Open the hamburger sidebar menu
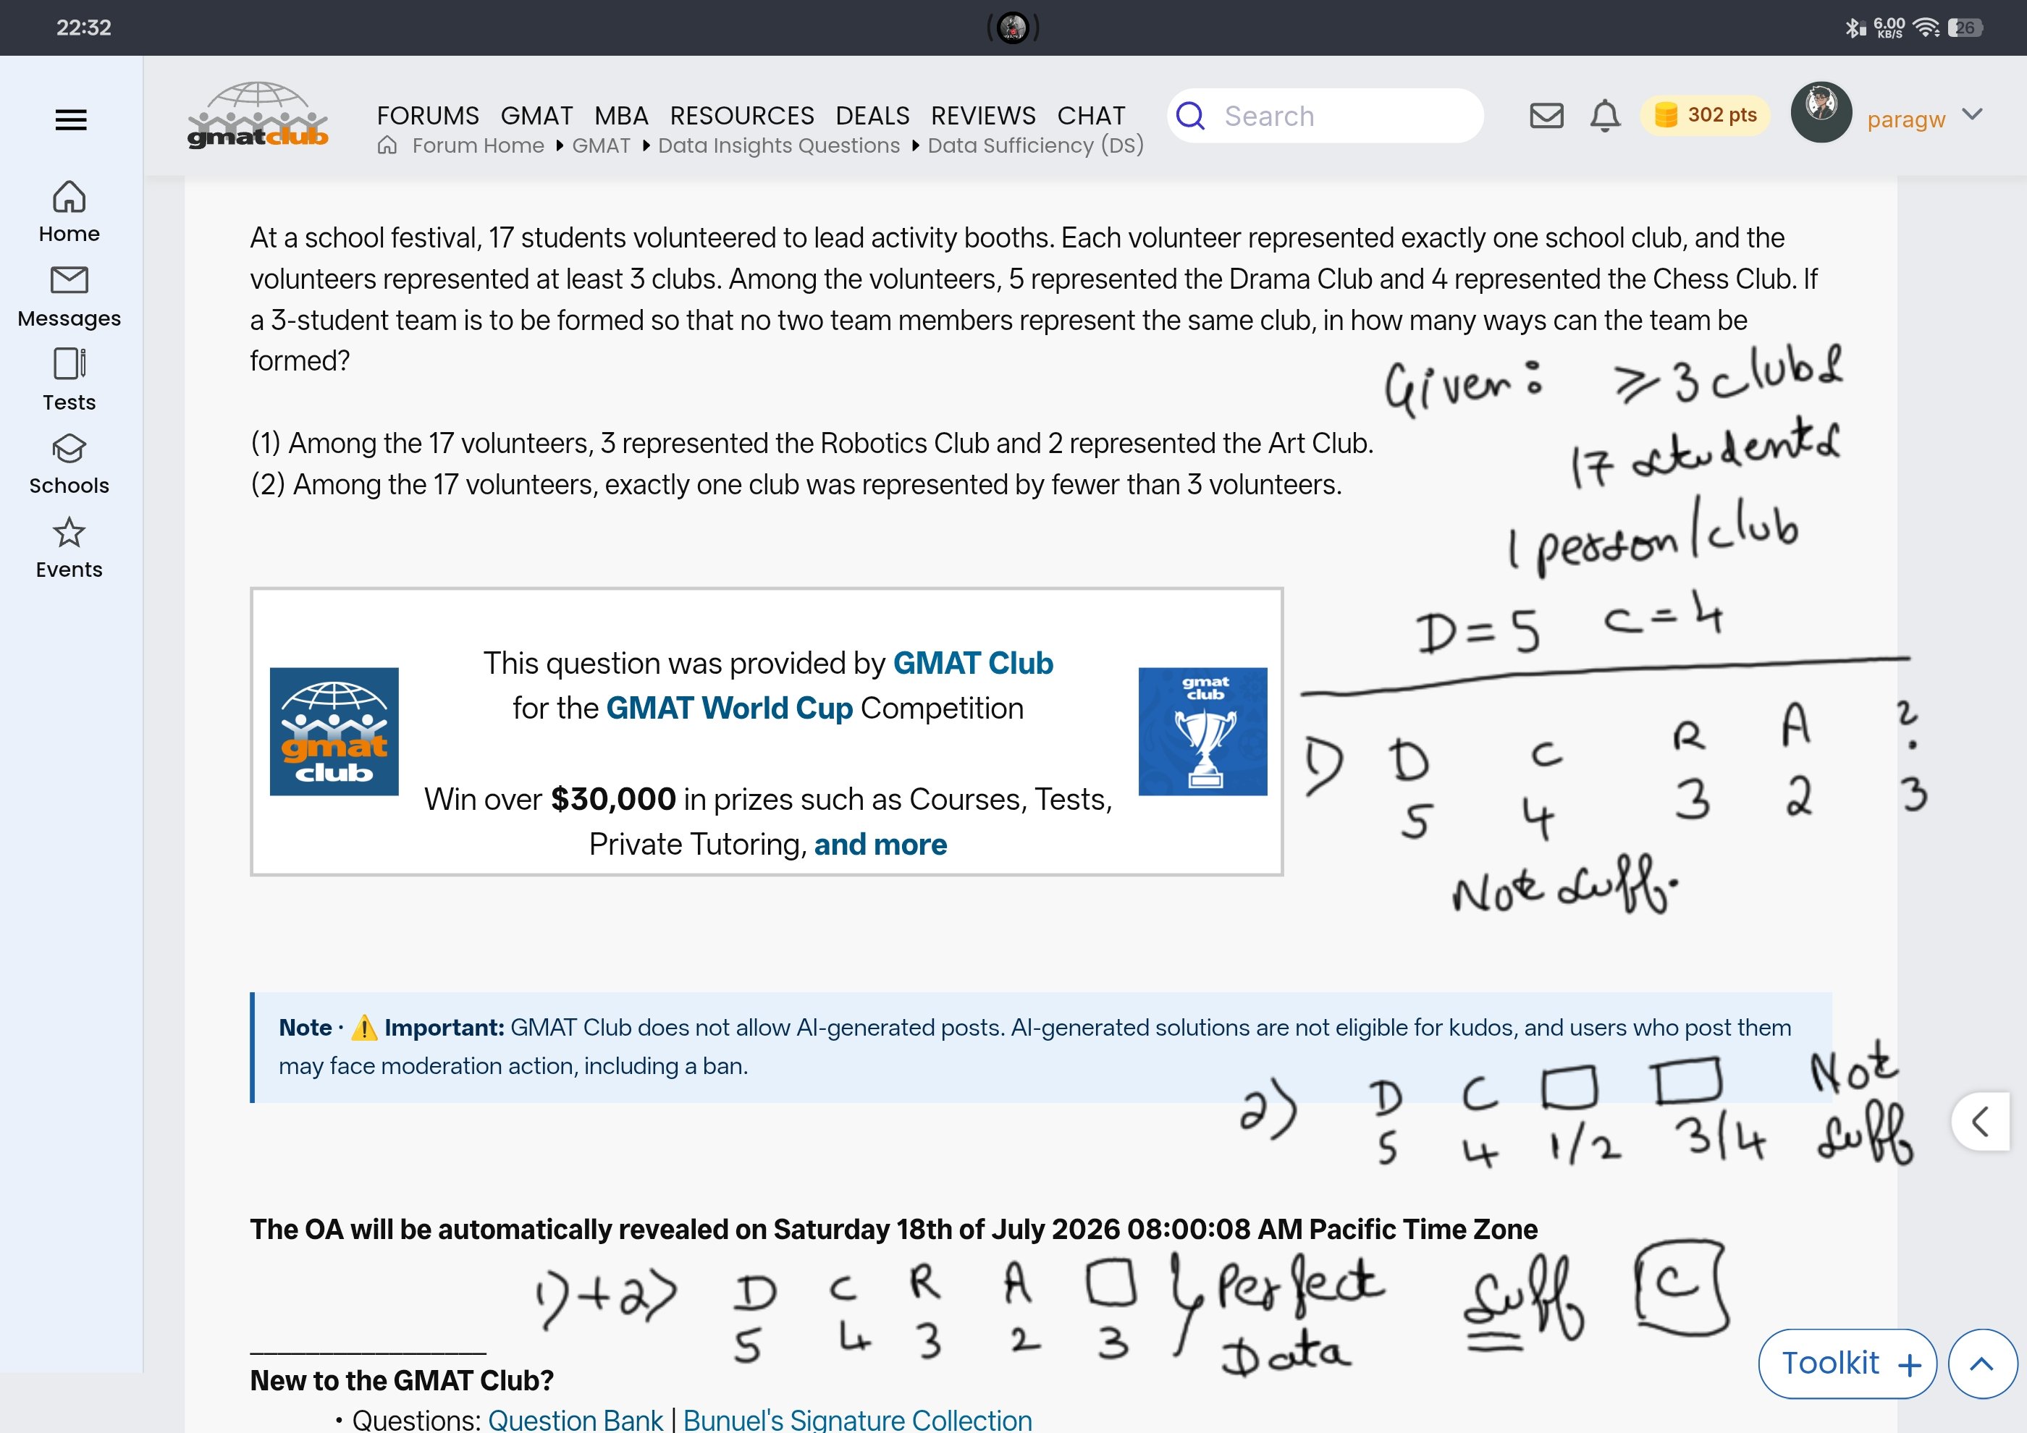2027x1433 pixels. tap(71, 119)
